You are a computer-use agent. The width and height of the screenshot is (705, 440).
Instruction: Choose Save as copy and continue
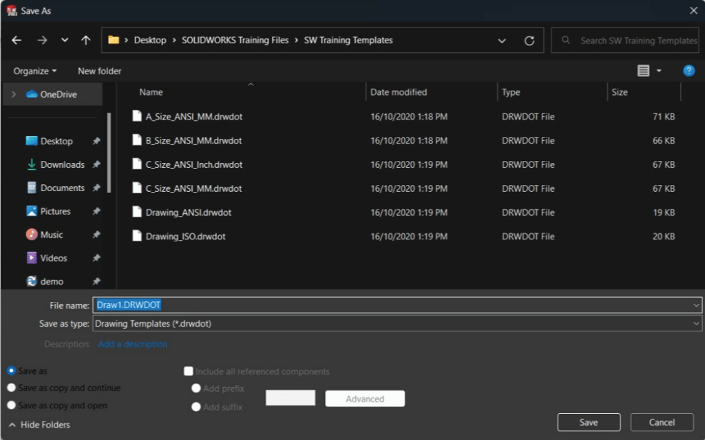[x=11, y=388]
